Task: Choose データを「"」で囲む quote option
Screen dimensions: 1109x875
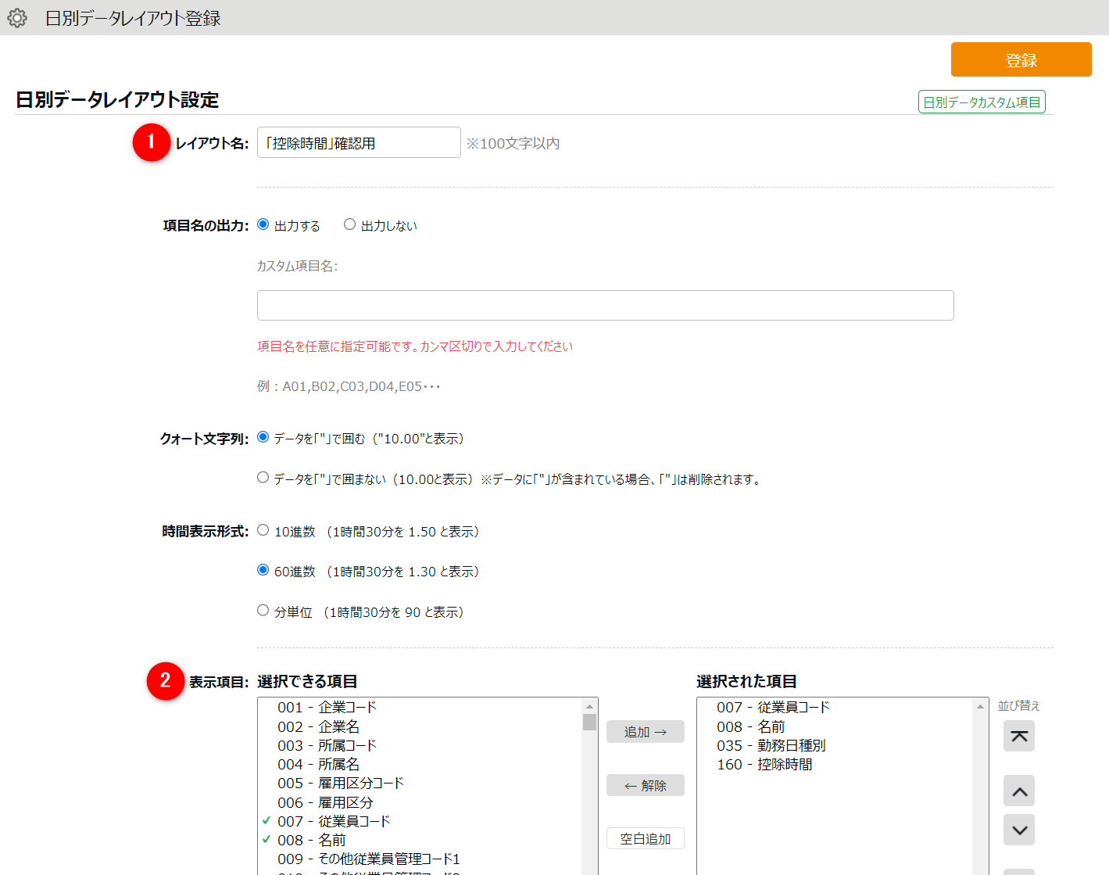Action: click(x=263, y=437)
